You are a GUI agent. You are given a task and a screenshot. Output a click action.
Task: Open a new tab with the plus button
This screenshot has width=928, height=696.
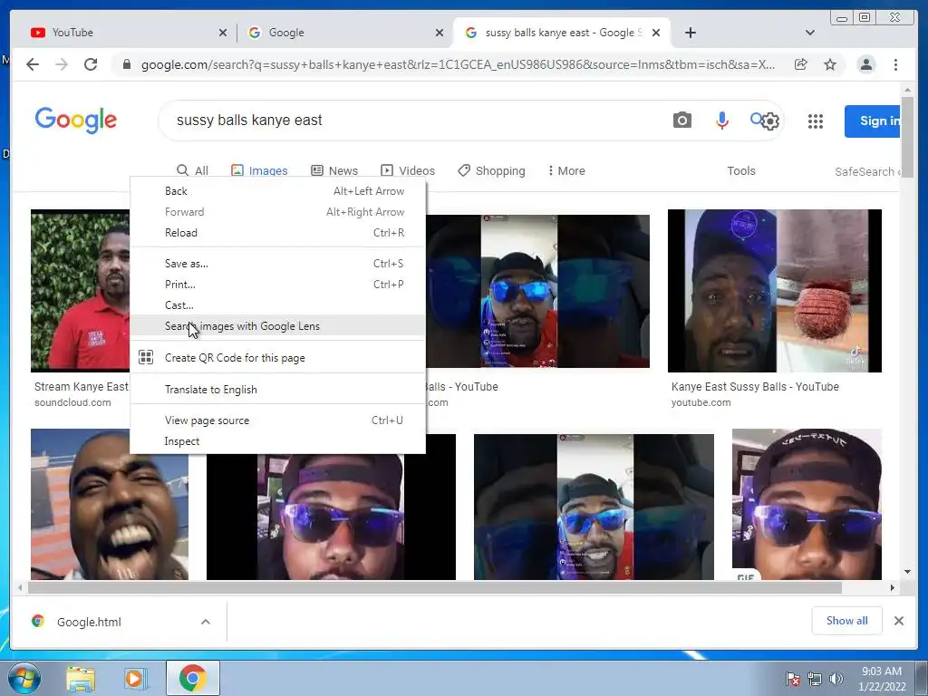click(690, 33)
